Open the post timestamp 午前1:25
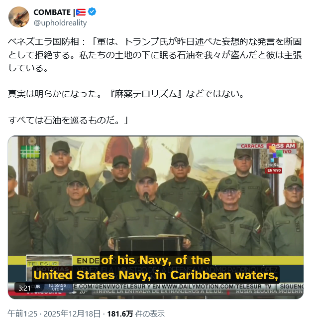The width and height of the screenshot is (313, 323). pos(22,314)
